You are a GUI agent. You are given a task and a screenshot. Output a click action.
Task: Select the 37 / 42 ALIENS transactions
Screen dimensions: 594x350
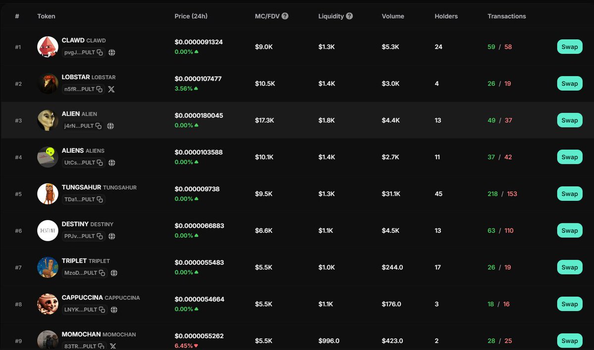click(500, 157)
